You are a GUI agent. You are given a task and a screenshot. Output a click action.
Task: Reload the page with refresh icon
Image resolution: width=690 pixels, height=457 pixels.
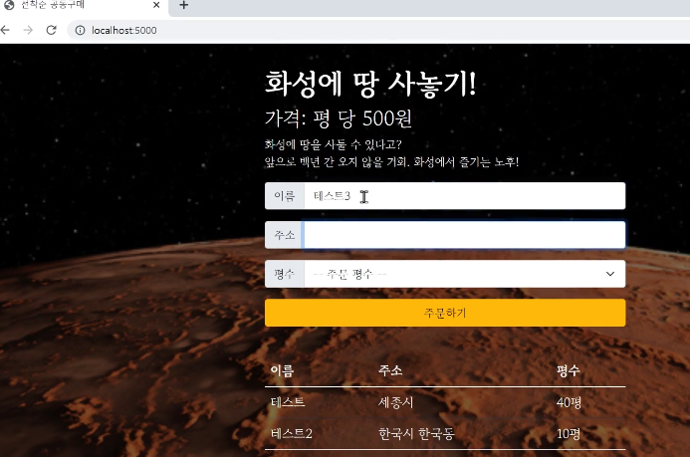(52, 30)
